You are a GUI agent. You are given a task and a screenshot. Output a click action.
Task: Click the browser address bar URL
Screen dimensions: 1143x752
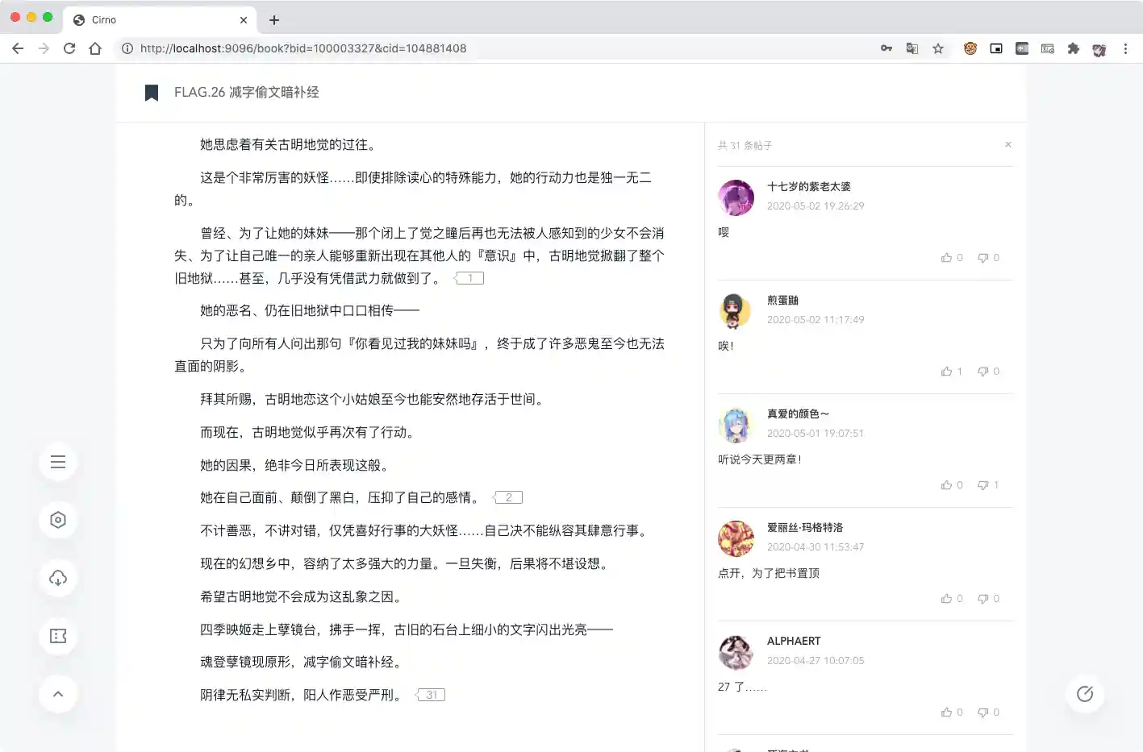click(303, 48)
